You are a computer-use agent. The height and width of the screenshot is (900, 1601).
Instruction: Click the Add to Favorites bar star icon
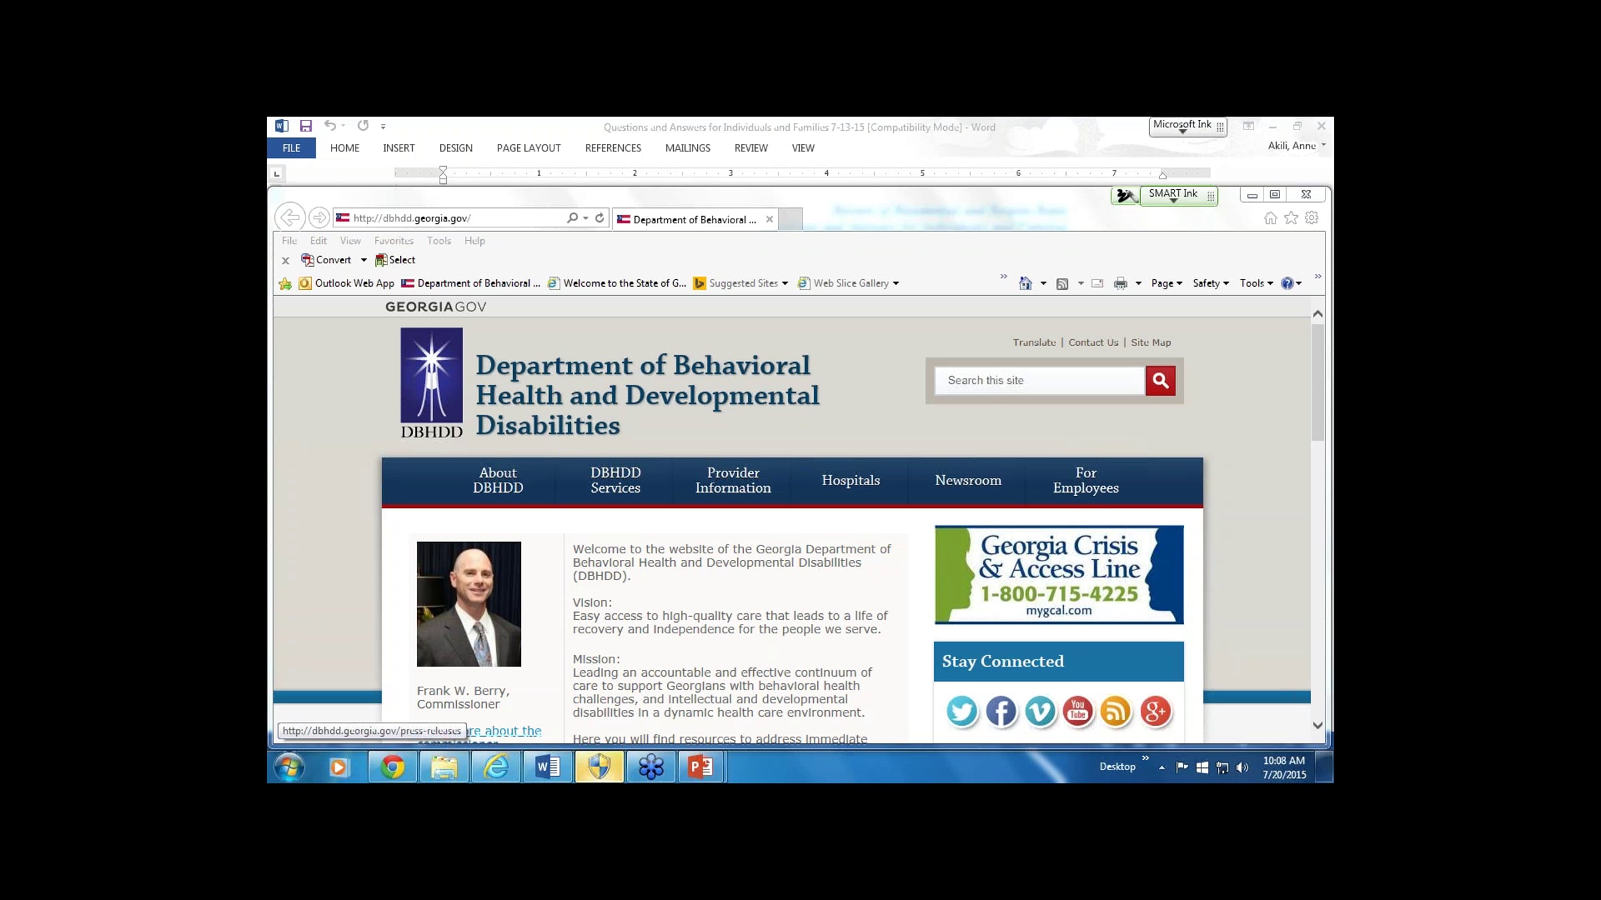tap(286, 283)
